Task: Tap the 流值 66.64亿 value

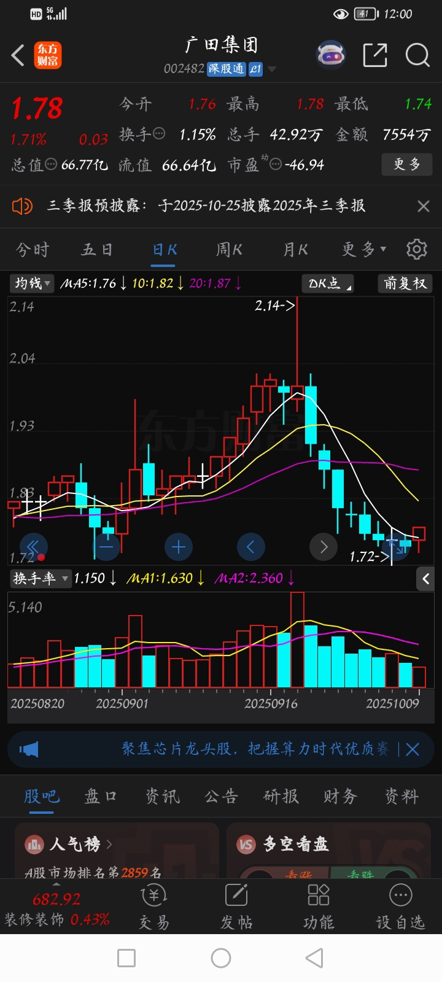Action: [x=188, y=165]
